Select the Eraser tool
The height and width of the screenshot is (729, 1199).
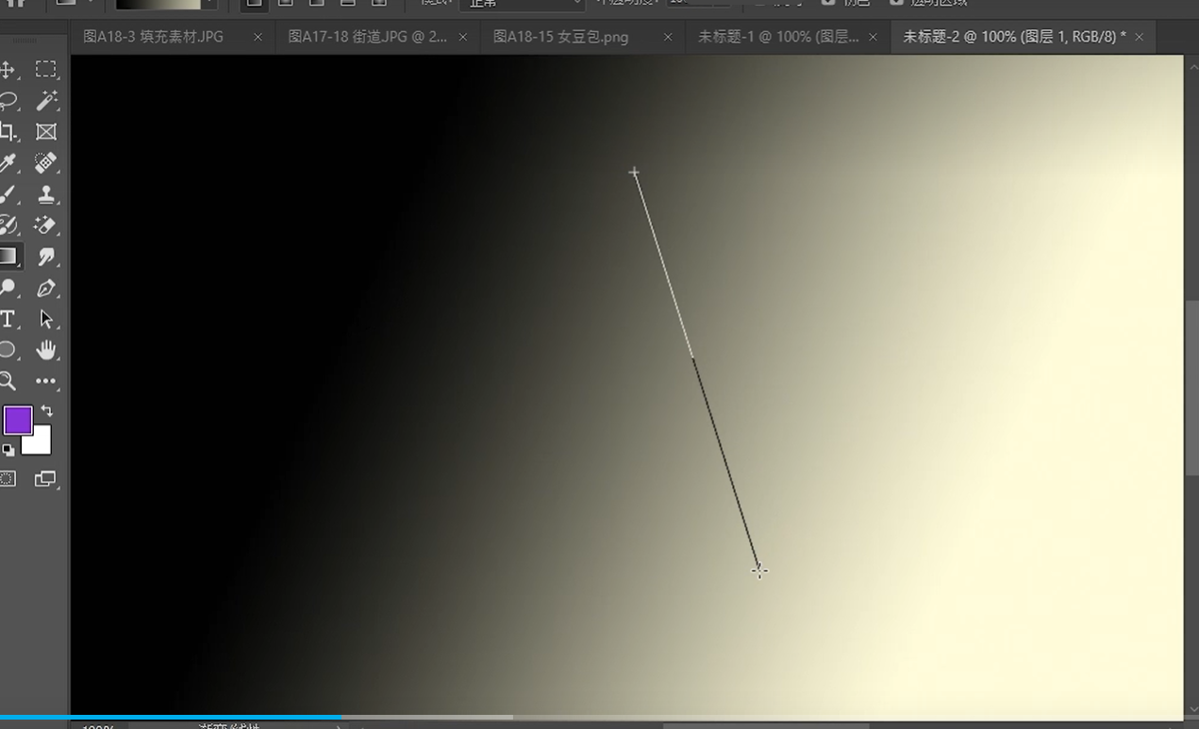point(45,225)
